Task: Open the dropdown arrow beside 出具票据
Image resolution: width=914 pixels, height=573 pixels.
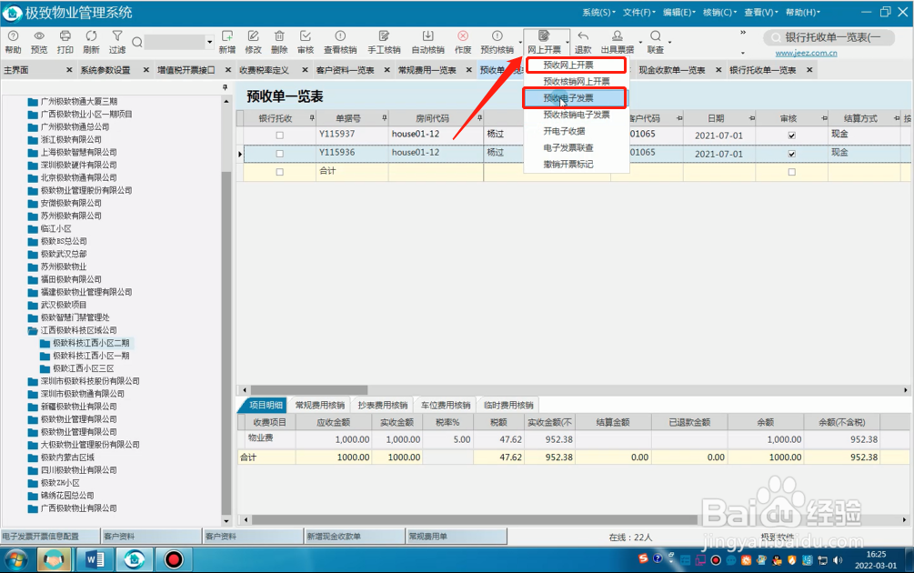Action: point(640,42)
